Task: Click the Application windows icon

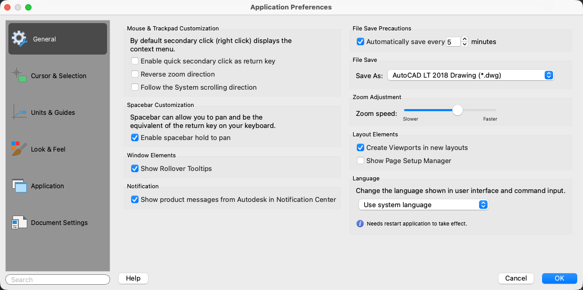Action: 19,186
